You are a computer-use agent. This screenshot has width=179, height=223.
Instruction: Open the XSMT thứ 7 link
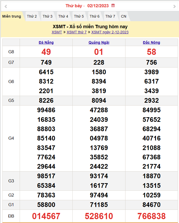point(77,32)
